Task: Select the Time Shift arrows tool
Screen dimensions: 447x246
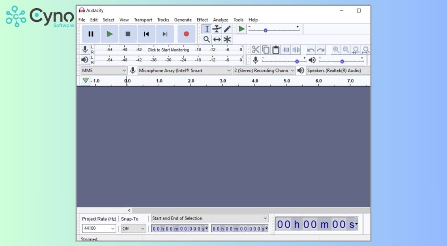Action: pos(217,39)
